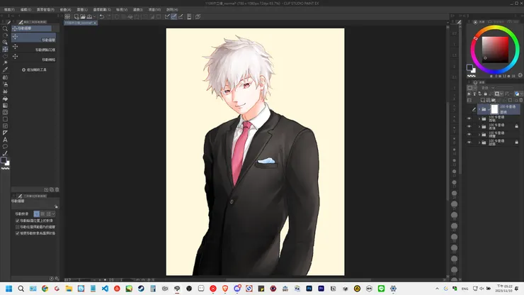Click the horizontal canvas scrollbar
Image resolution: width=524 pixels, height=295 pixels.
(x=298, y=279)
